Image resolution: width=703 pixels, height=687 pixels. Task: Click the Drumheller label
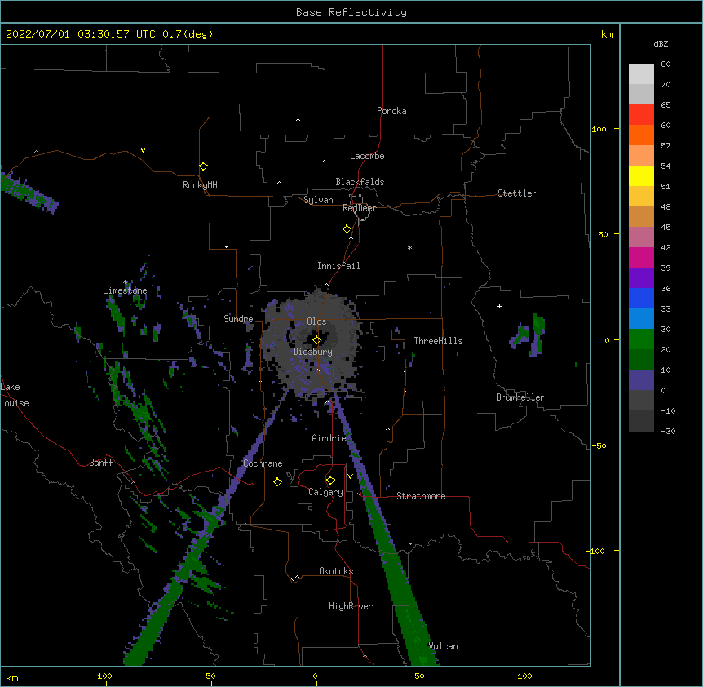(520, 397)
